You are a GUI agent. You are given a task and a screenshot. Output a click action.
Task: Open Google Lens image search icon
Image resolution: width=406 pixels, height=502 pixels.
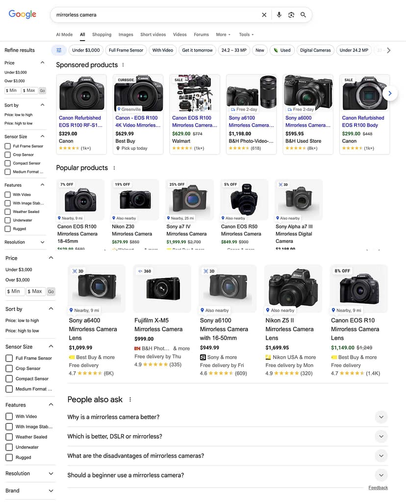pyautogui.click(x=291, y=15)
